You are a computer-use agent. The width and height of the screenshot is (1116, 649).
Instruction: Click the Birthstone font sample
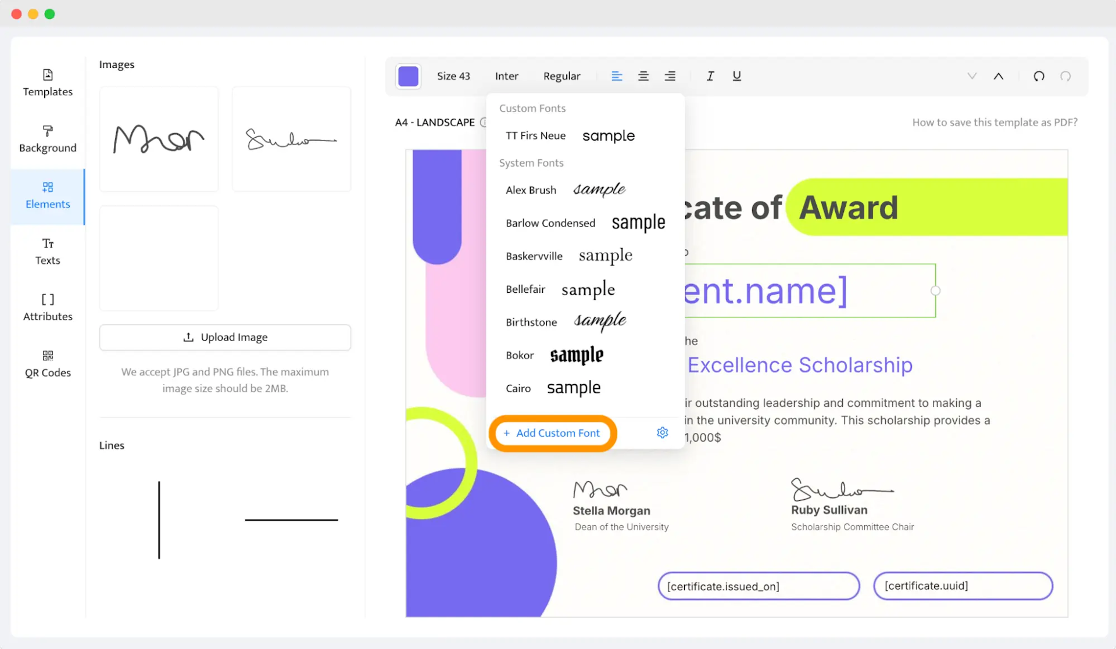coord(599,321)
